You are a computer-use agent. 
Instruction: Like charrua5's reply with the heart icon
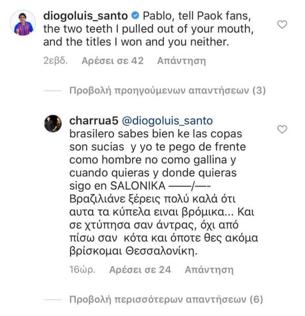pyautogui.click(x=282, y=130)
